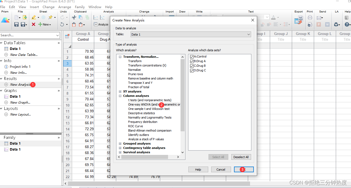Expand the Contingency table analyses node
Image resolution: width=351 pixels, height=188 pixels.
(120, 148)
